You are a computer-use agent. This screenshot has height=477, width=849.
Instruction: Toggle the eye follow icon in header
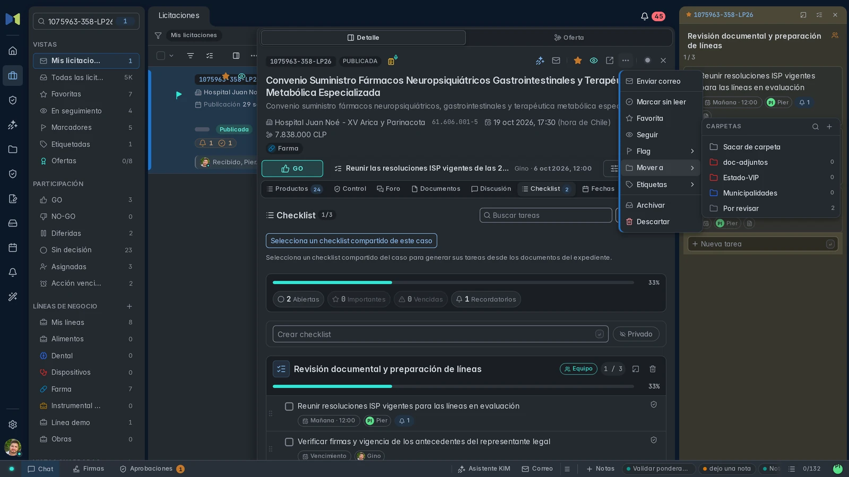click(x=594, y=60)
